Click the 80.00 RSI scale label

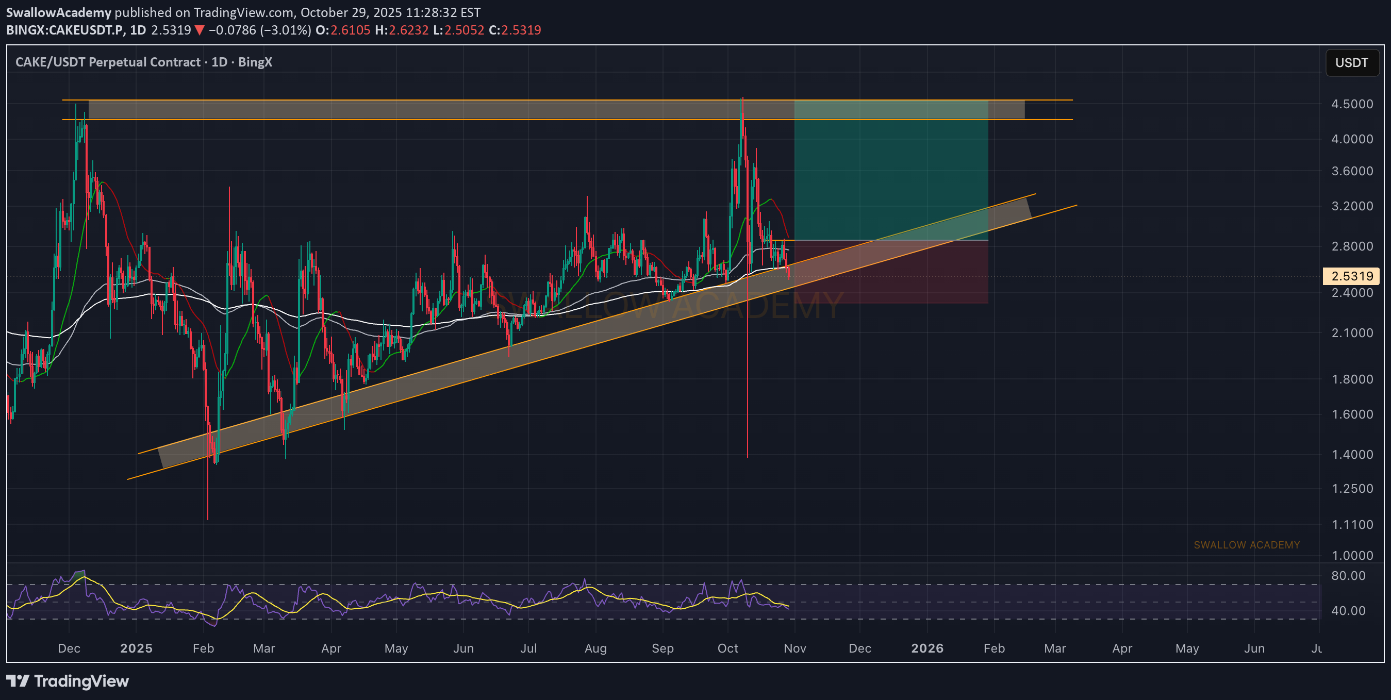1348,575
